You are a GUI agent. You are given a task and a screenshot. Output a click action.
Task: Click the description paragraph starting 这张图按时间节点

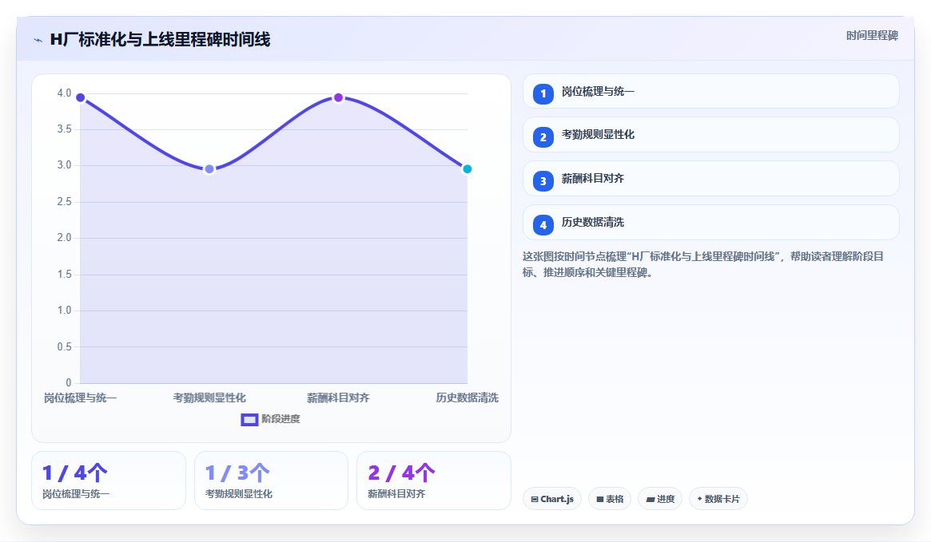[703, 264]
